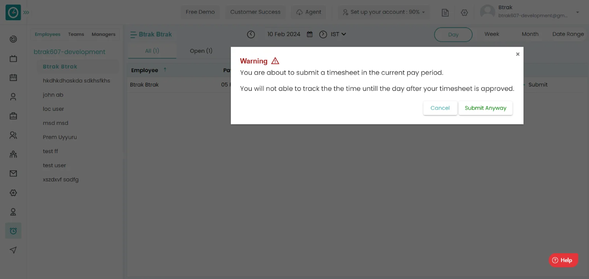Switch to Date Range view
This screenshot has height=279, width=589.
point(568,34)
